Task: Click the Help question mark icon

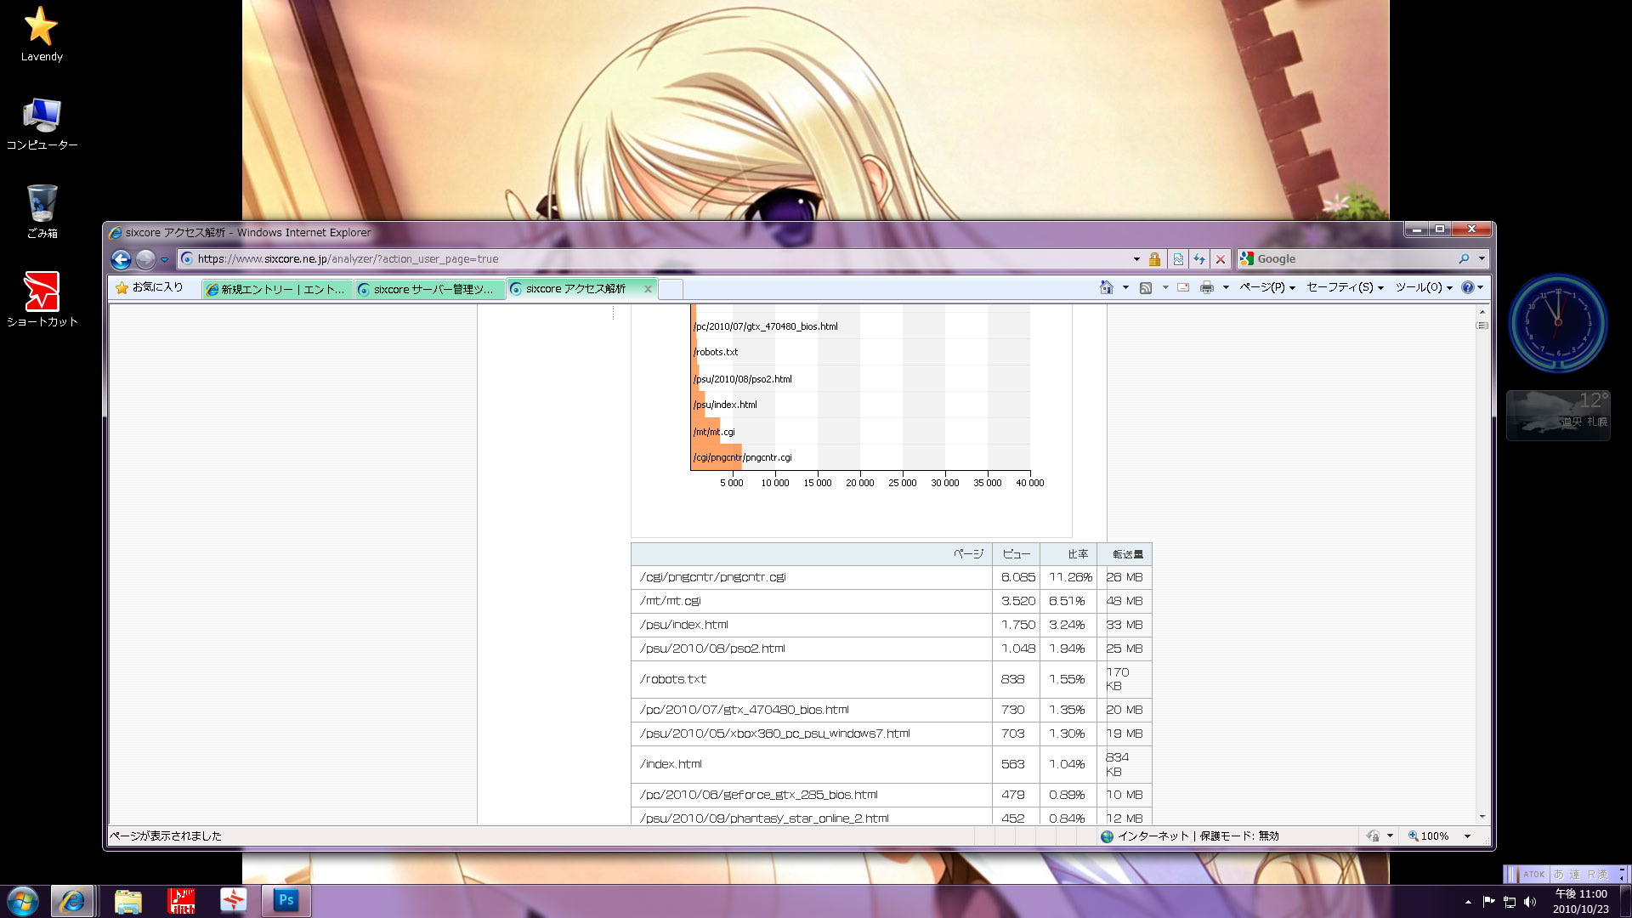Action: 1467,287
